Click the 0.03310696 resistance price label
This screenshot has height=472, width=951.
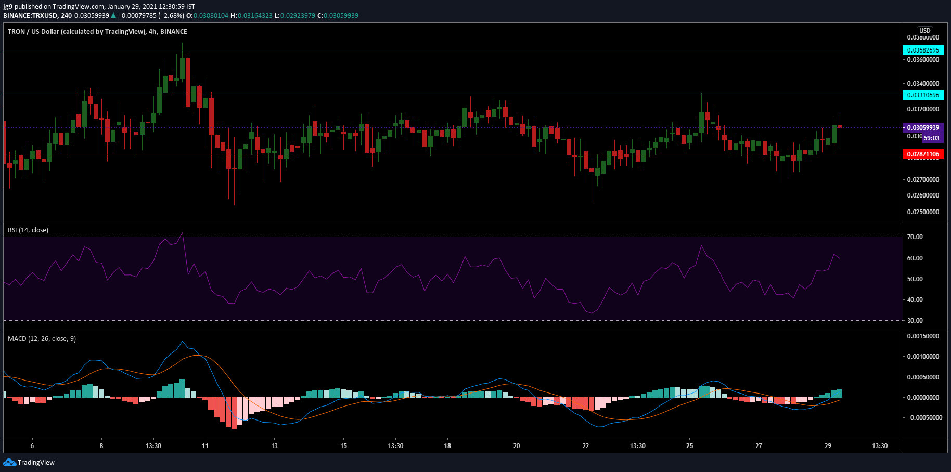click(923, 95)
